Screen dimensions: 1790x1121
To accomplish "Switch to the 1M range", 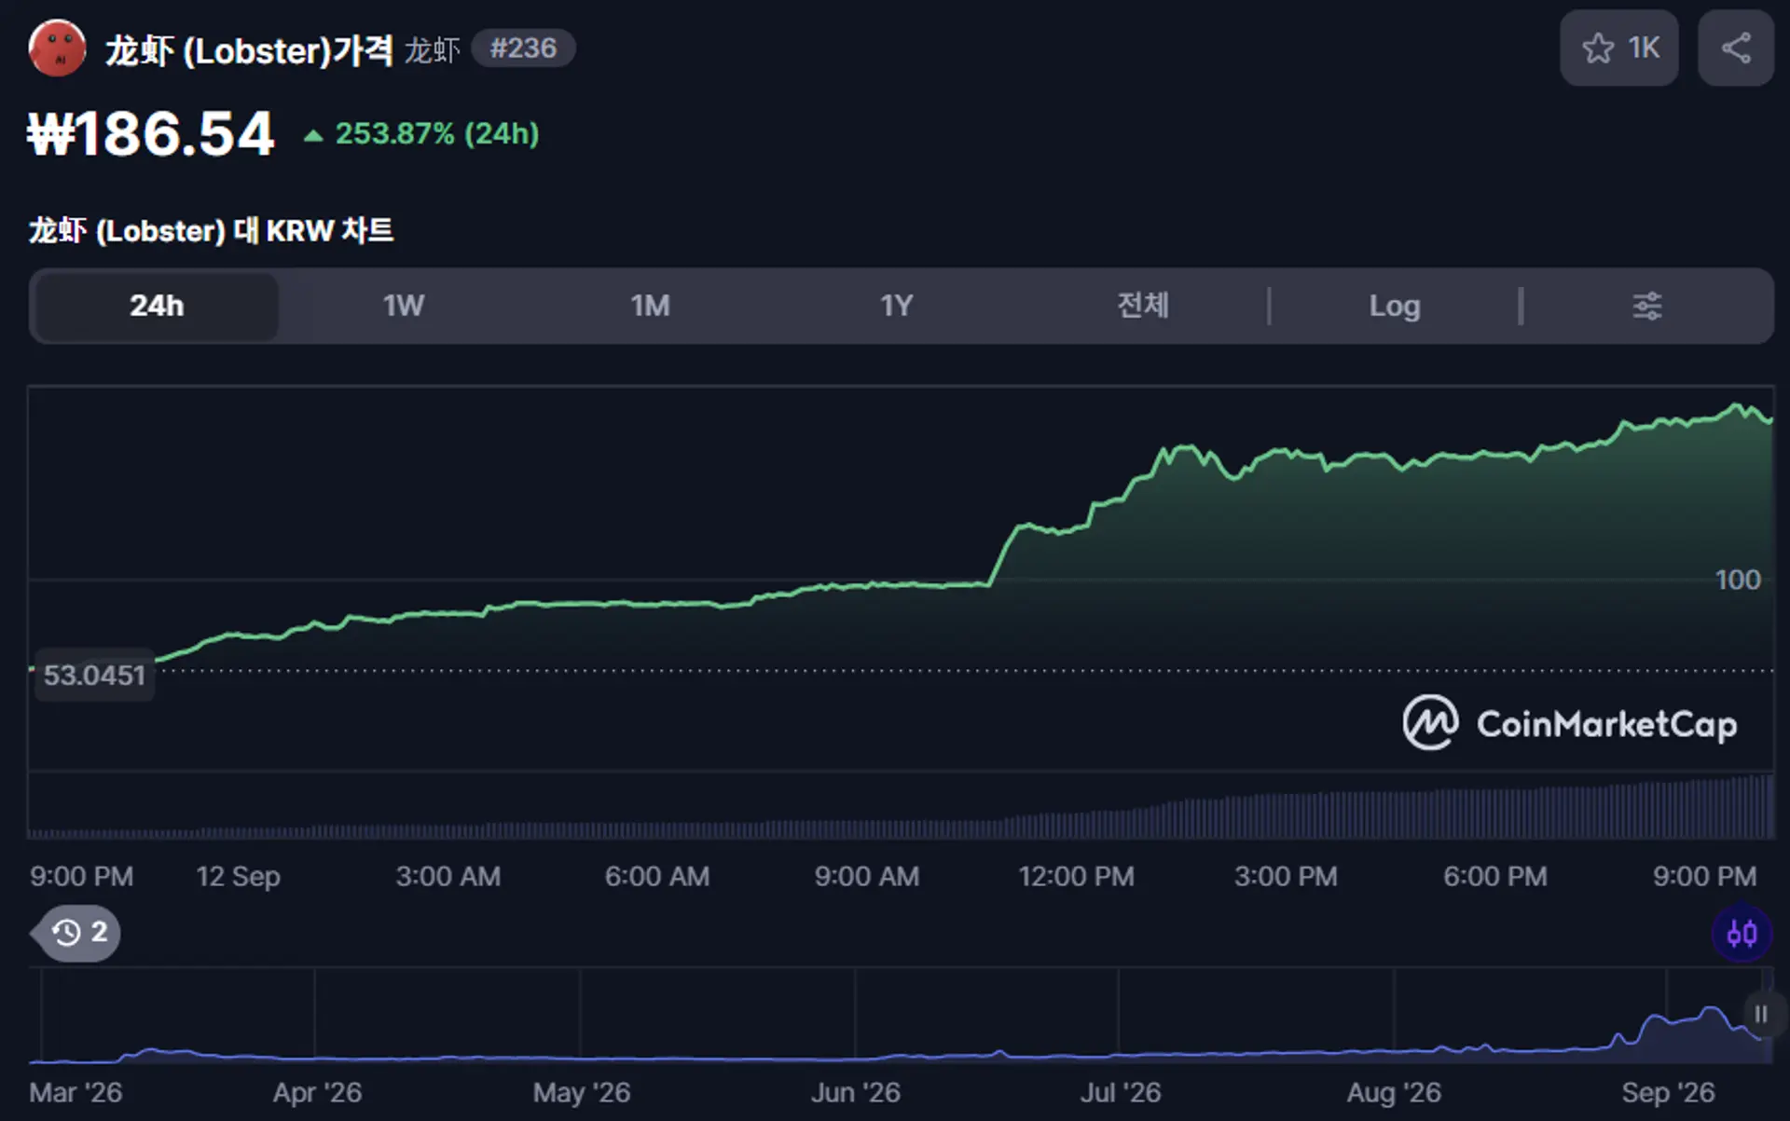I will click(650, 306).
